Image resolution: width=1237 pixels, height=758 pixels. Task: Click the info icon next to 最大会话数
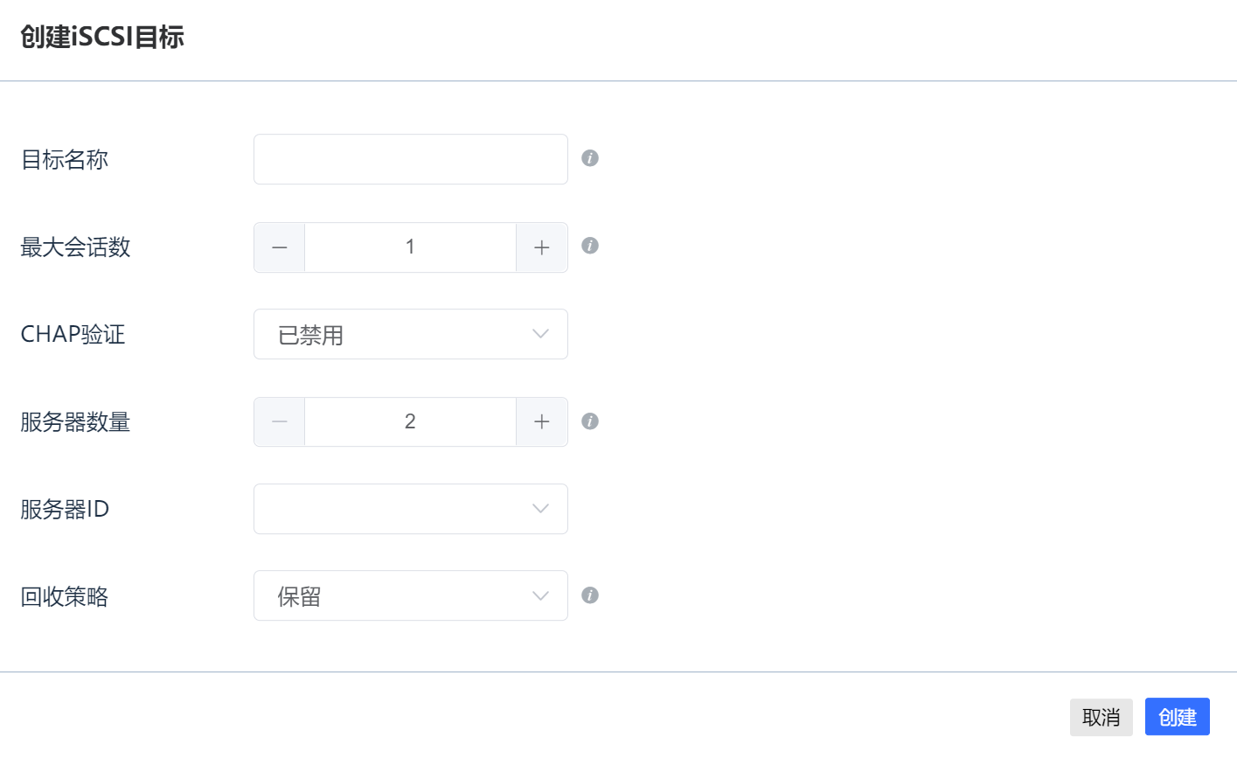click(590, 246)
